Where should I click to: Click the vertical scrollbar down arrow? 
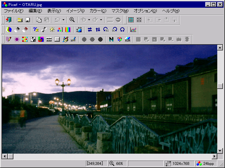220,151
